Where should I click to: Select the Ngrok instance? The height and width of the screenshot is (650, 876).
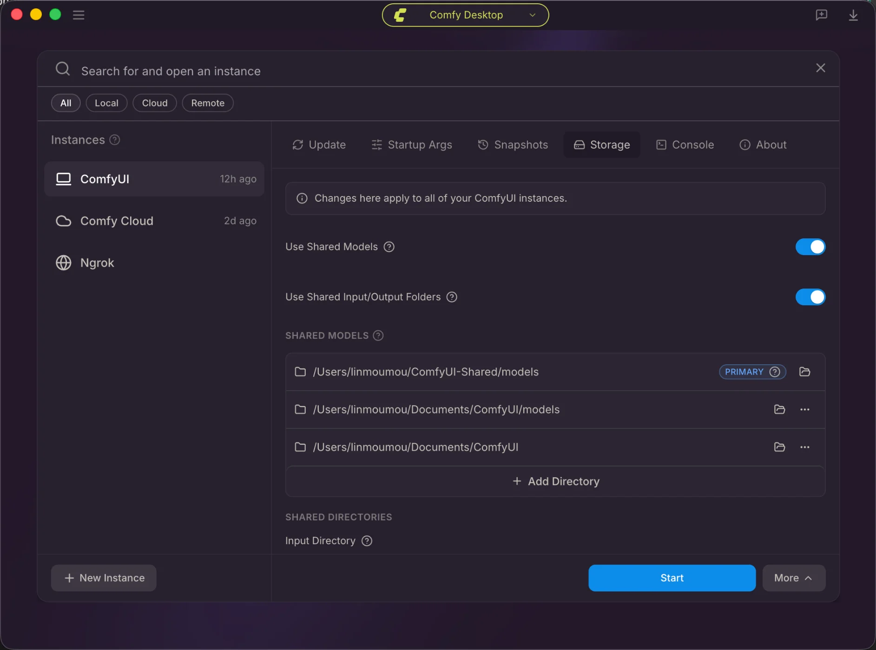pyautogui.click(x=154, y=263)
